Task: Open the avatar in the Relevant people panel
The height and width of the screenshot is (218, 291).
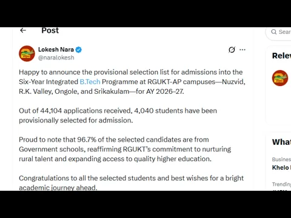Action: tap(280, 78)
